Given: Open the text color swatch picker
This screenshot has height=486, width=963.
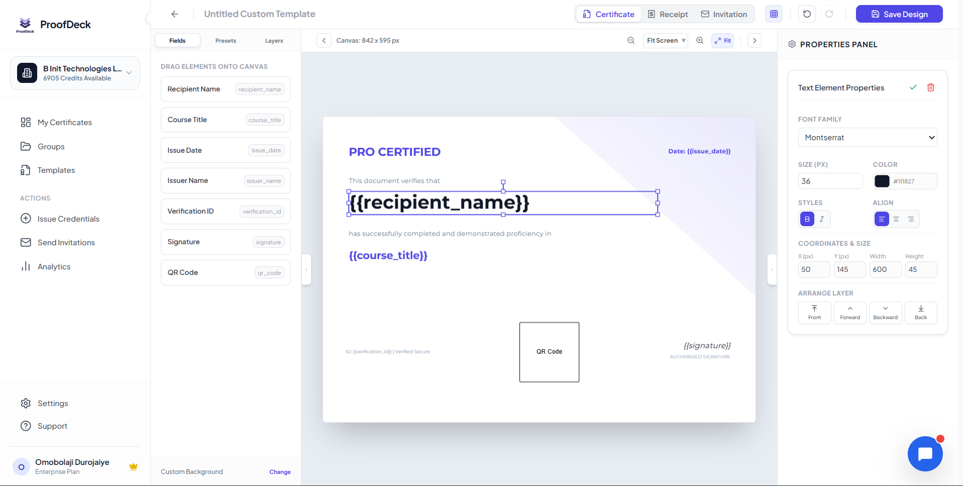Looking at the screenshot, I should tap(882, 181).
